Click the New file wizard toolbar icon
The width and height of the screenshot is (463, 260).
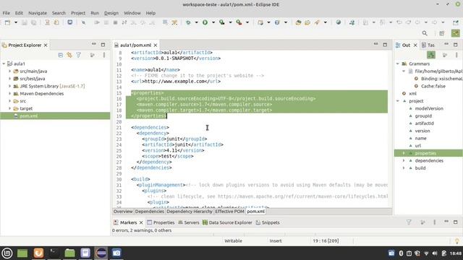click(7, 22)
